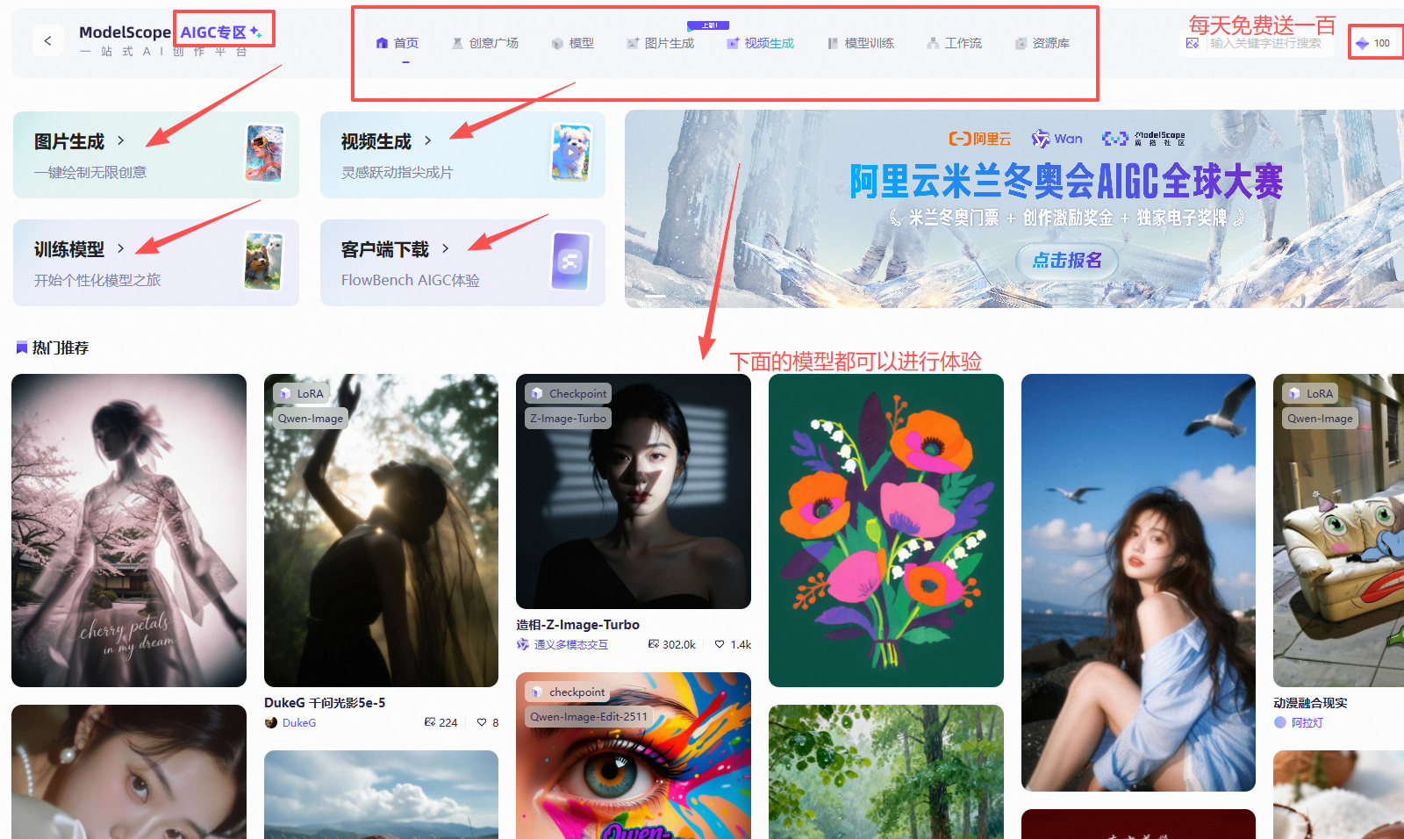Image resolution: width=1404 pixels, height=839 pixels.
Task: Click the 训练模型 card pets icon
Action: pos(263,261)
